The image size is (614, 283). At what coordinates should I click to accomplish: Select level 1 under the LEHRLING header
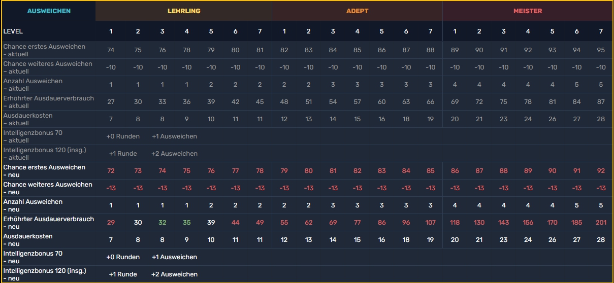point(111,31)
